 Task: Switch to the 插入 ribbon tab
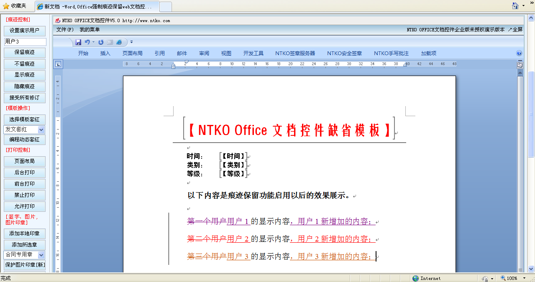point(105,53)
